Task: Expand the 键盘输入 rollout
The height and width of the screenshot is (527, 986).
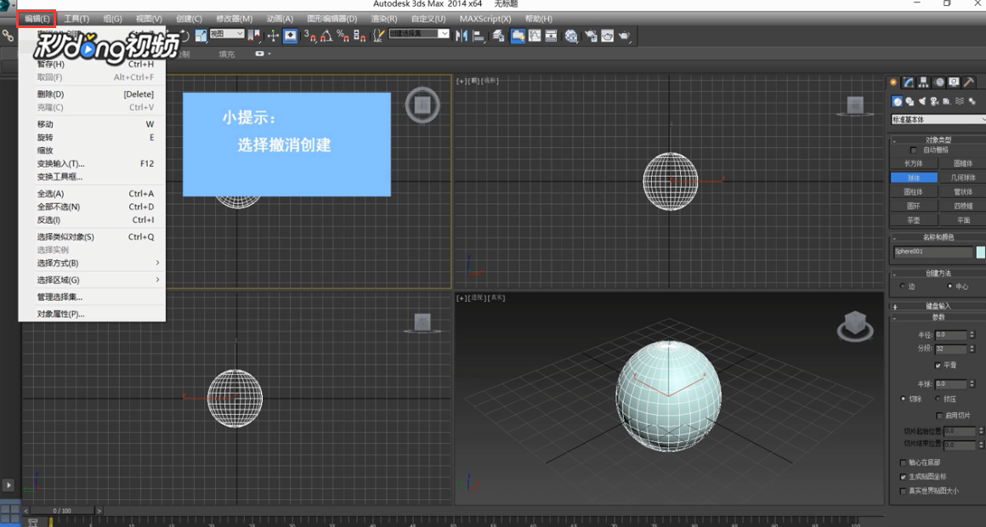Action: (x=938, y=306)
